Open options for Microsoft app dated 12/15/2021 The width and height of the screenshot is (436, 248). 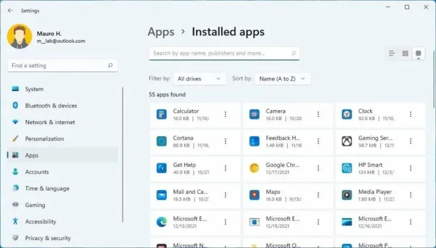pos(318,222)
